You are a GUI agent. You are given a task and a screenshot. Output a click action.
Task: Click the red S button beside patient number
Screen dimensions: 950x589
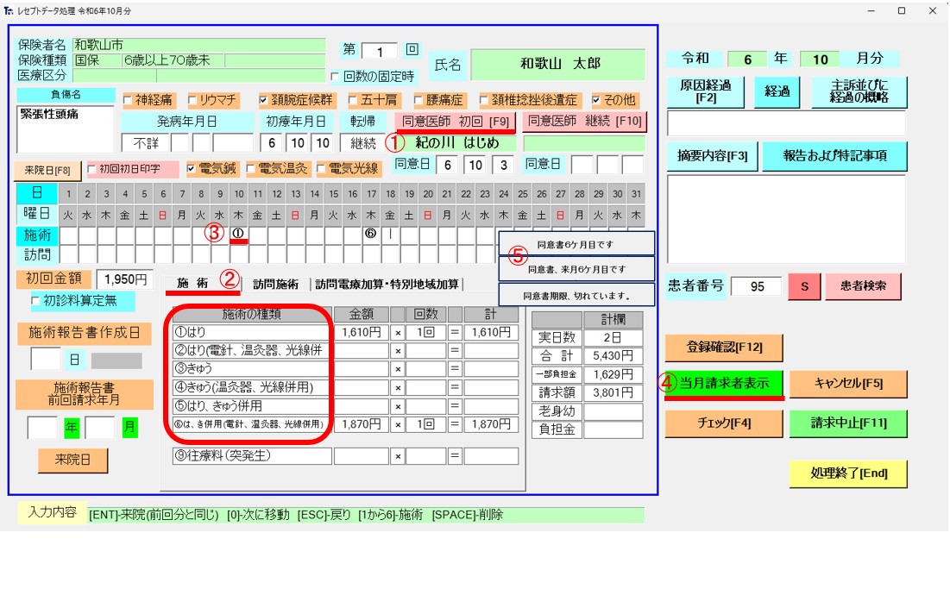click(804, 286)
